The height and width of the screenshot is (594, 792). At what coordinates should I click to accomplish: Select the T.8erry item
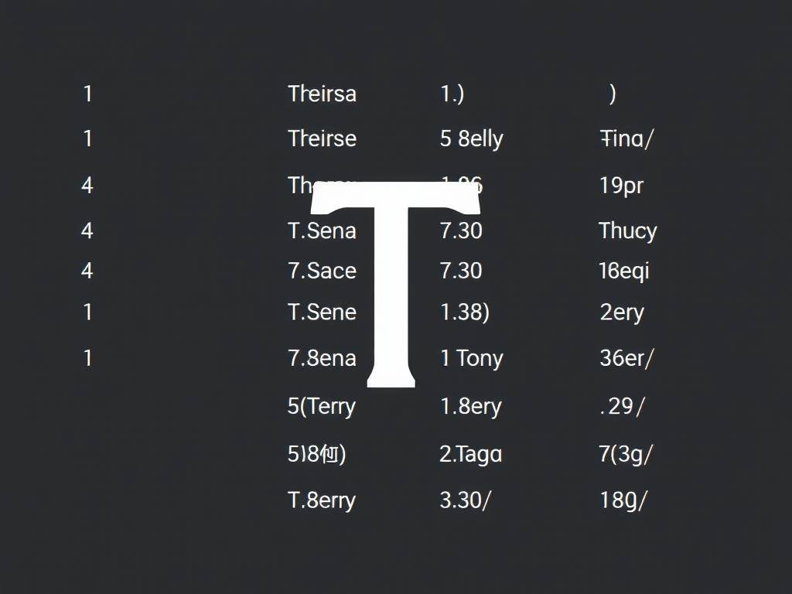[x=322, y=500]
